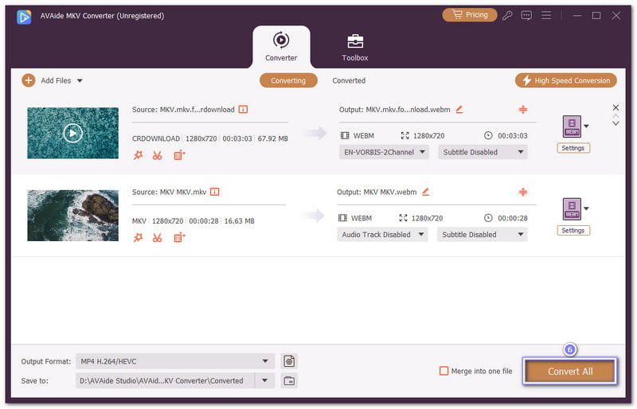Click output duration 00:00:28
637x409 pixels.
tap(513, 218)
